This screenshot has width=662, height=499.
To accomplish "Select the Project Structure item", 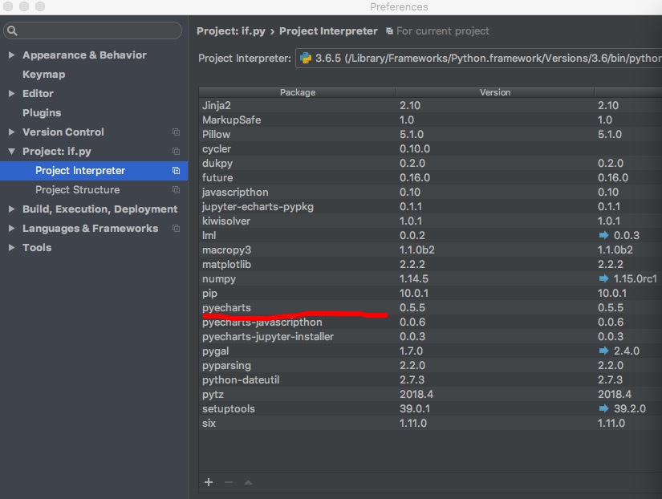I will [77, 190].
